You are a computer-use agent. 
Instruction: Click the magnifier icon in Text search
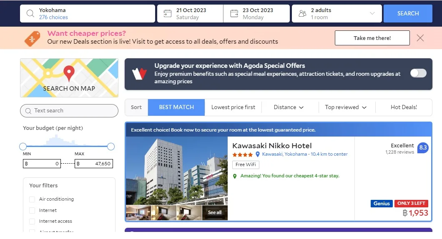tap(28, 111)
